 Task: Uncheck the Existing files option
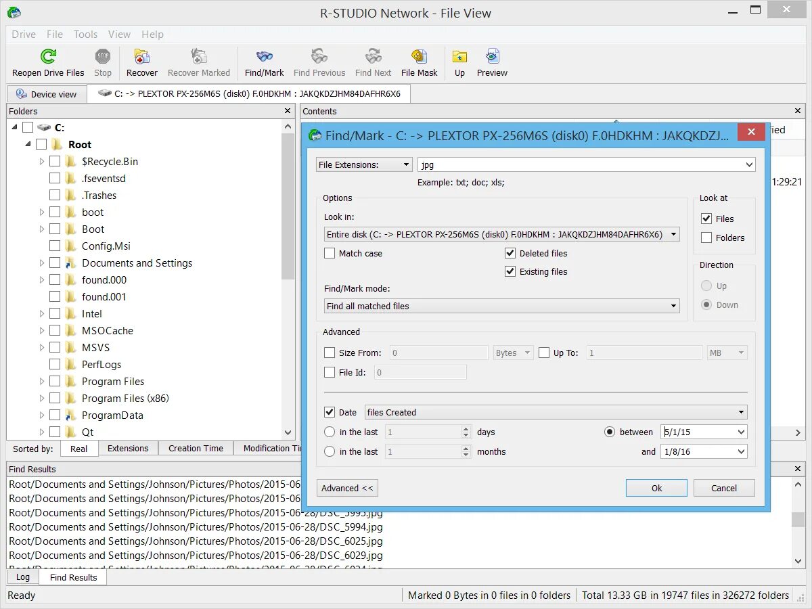pos(510,271)
